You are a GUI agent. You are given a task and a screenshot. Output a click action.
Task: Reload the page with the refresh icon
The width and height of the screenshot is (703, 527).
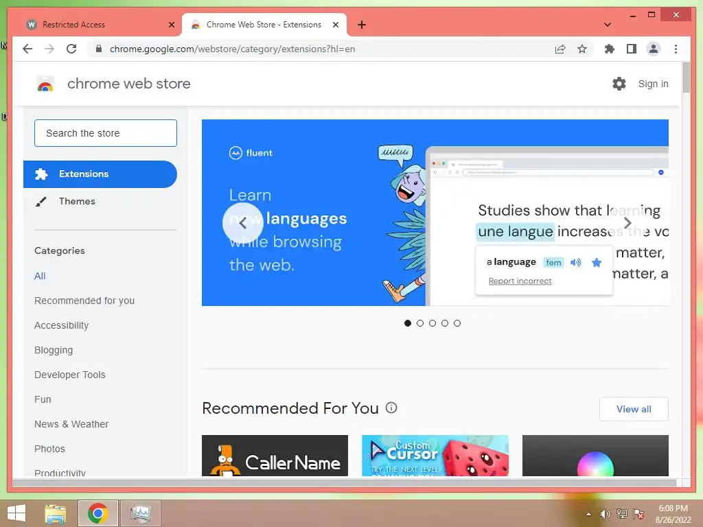71,49
